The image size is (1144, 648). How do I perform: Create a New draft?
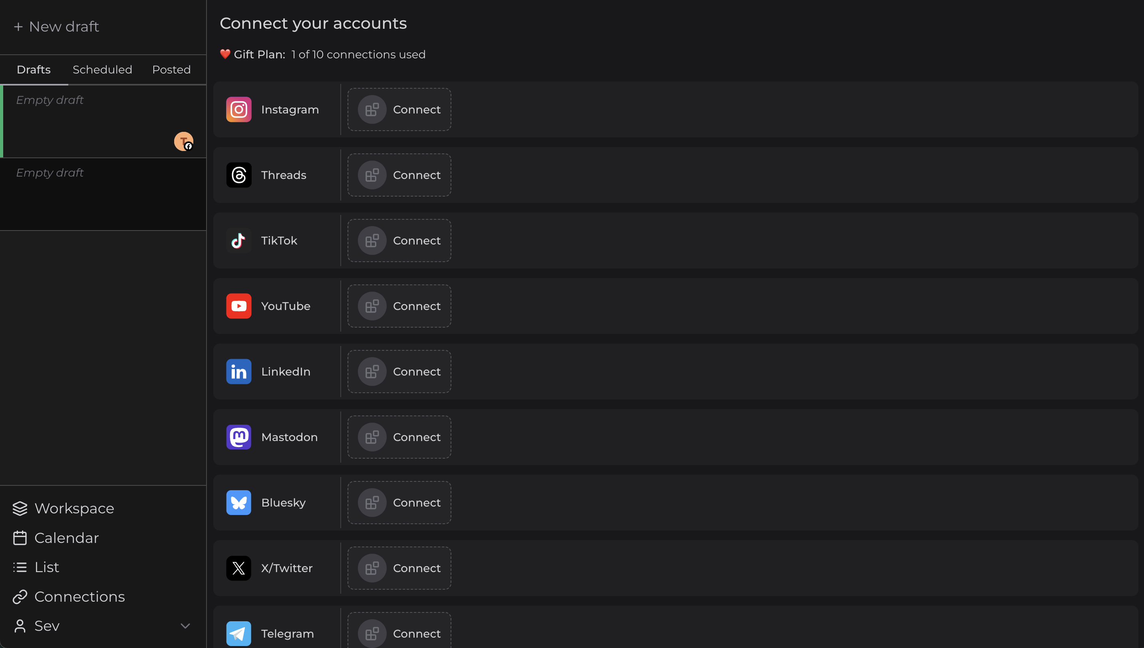(56, 27)
